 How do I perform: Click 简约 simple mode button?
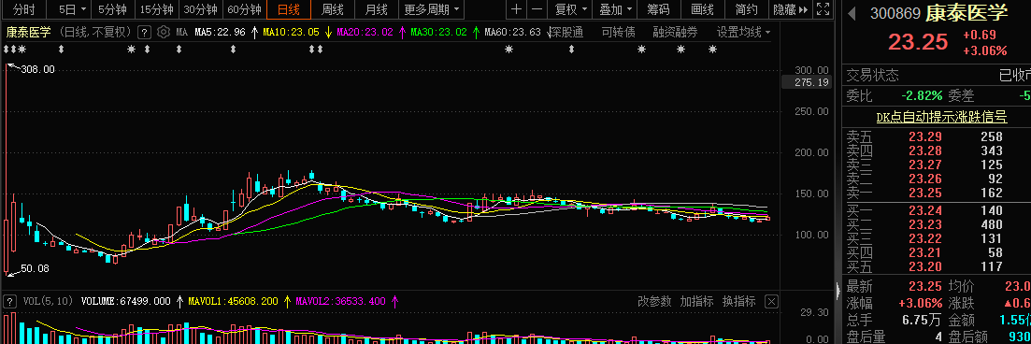point(746,9)
